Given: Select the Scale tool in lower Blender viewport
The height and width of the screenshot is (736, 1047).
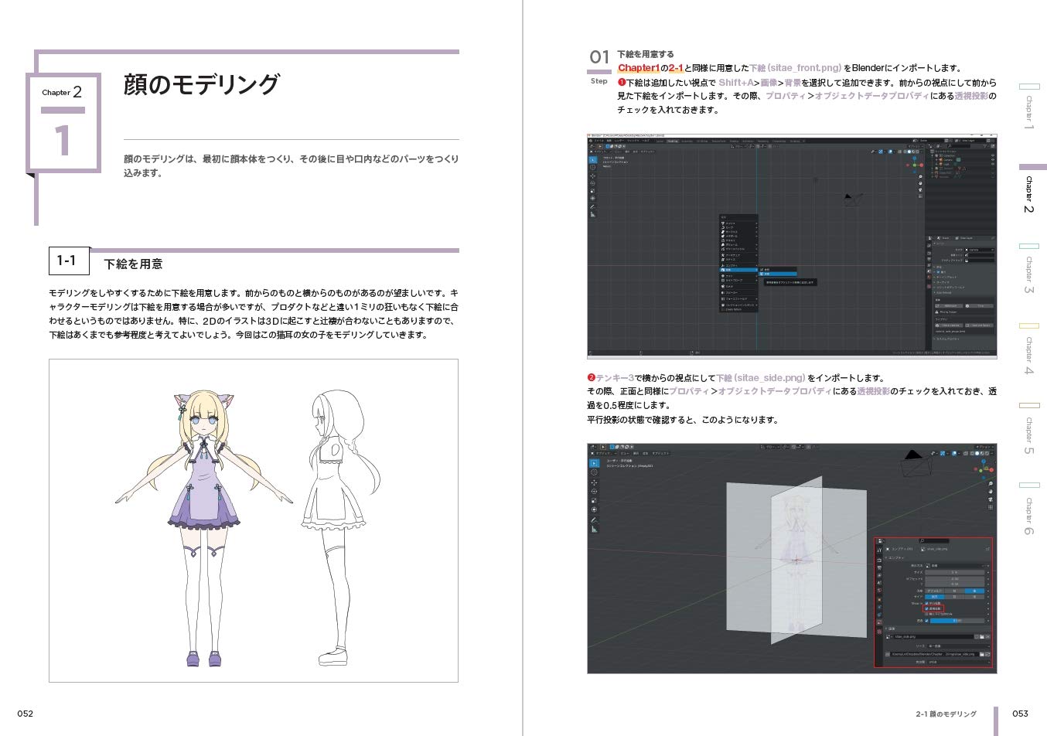Looking at the screenshot, I should coord(594,501).
